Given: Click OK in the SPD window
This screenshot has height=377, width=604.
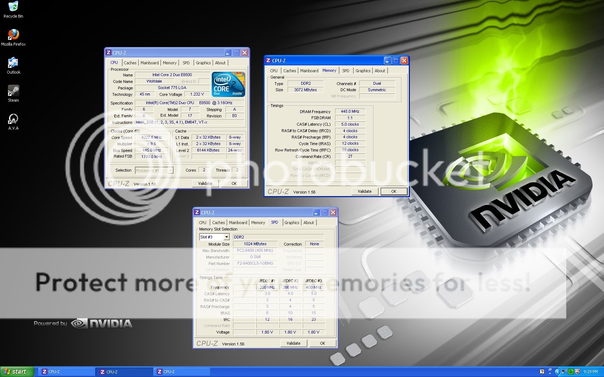Looking at the screenshot, I should click(322, 343).
